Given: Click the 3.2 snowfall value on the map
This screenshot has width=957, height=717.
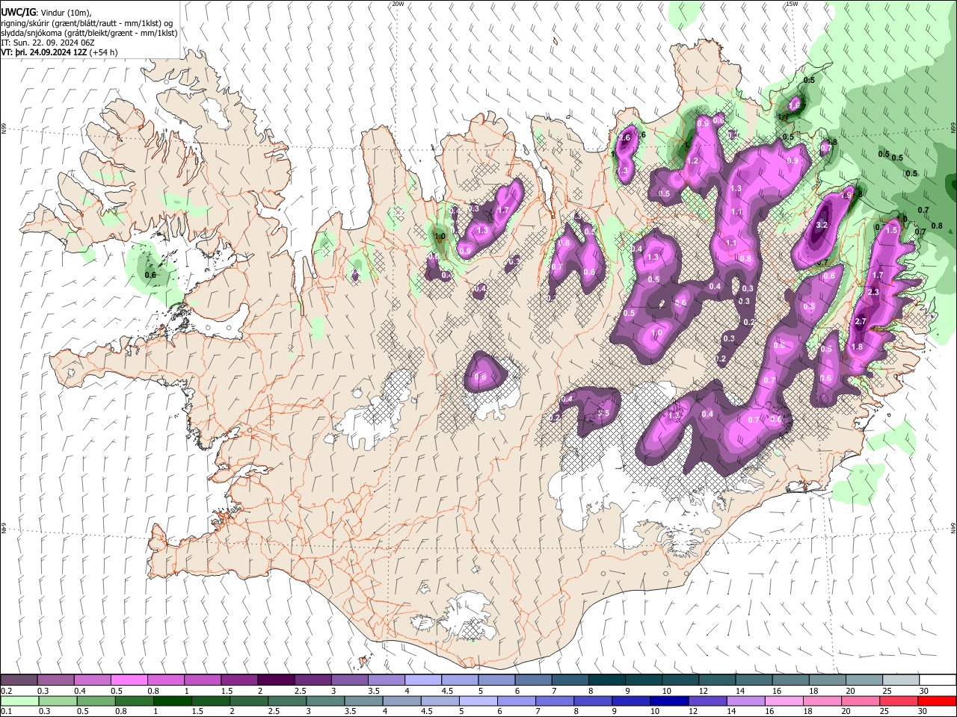Looking at the screenshot, I should 822,225.
